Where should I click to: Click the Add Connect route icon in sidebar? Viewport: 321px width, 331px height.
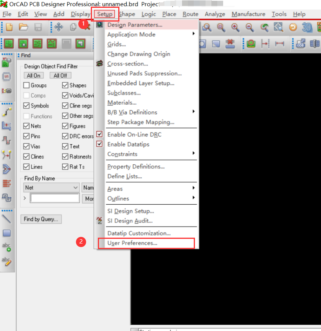pos(7,112)
